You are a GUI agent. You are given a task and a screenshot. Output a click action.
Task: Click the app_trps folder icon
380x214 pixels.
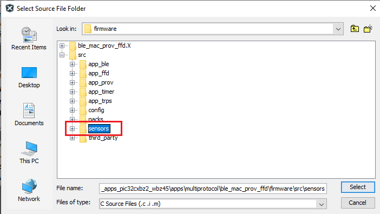pyautogui.click(x=83, y=101)
